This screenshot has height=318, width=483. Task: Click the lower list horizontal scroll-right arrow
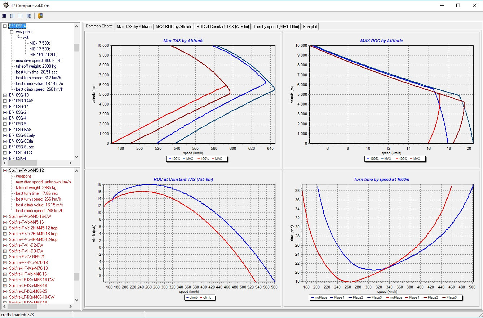[71, 307]
